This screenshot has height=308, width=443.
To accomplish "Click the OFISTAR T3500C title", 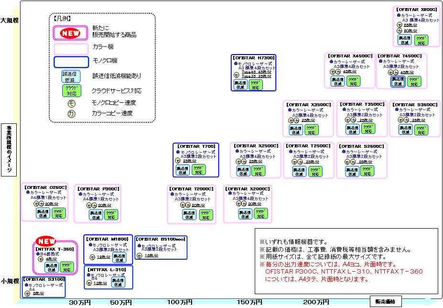I will 362,104.
